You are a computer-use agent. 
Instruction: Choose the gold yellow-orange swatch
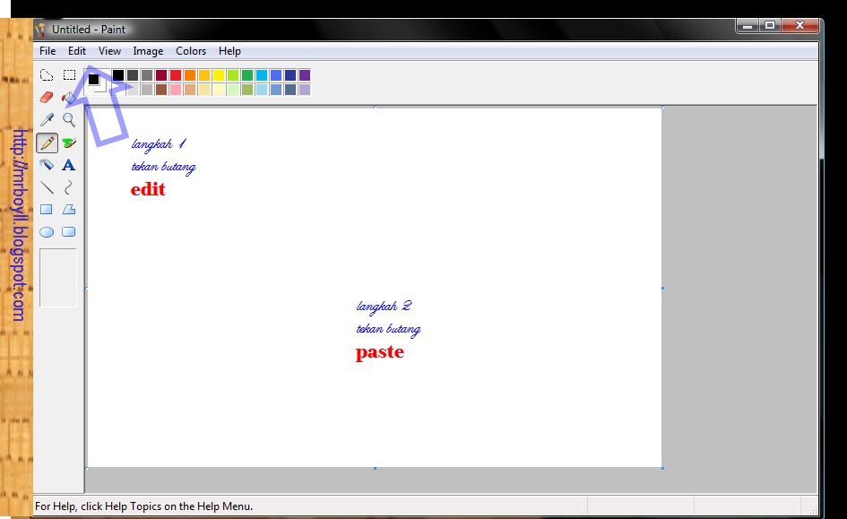click(x=204, y=75)
